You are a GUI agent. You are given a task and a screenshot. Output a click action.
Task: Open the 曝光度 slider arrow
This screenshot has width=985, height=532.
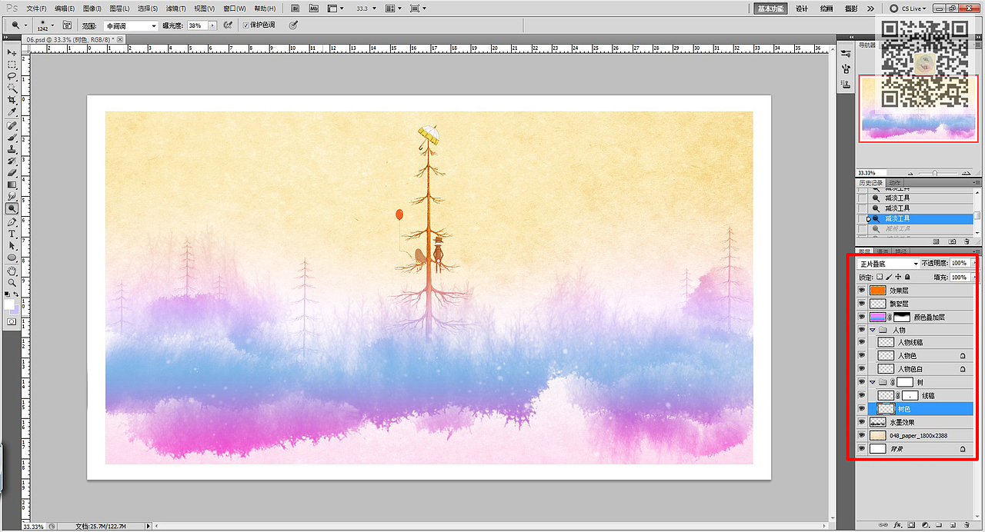212,25
